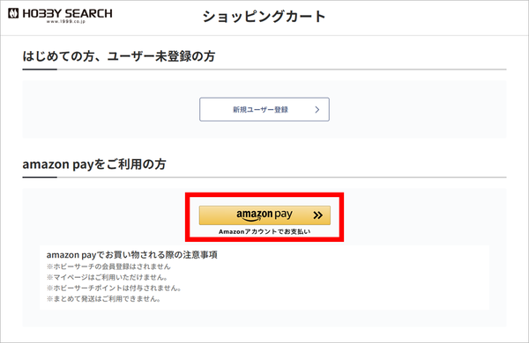Click the 新規ユーザー登録 button
This screenshot has height=343, width=529.
264,109
